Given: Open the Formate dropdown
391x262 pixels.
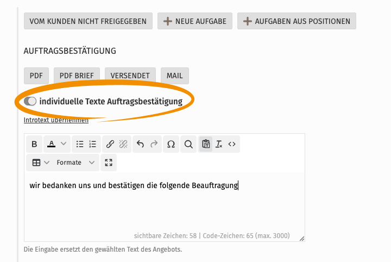Looking at the screenshot, I should pos(75,163).
